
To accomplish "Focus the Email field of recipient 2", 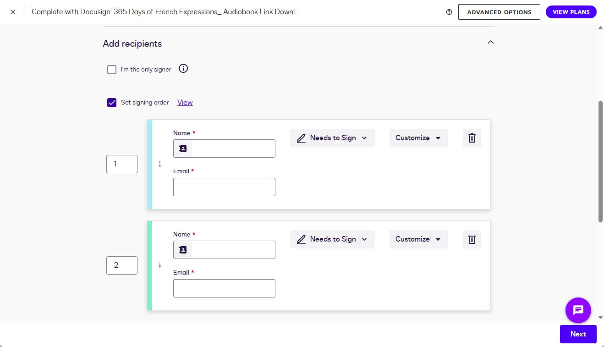I will coord(224,288).
